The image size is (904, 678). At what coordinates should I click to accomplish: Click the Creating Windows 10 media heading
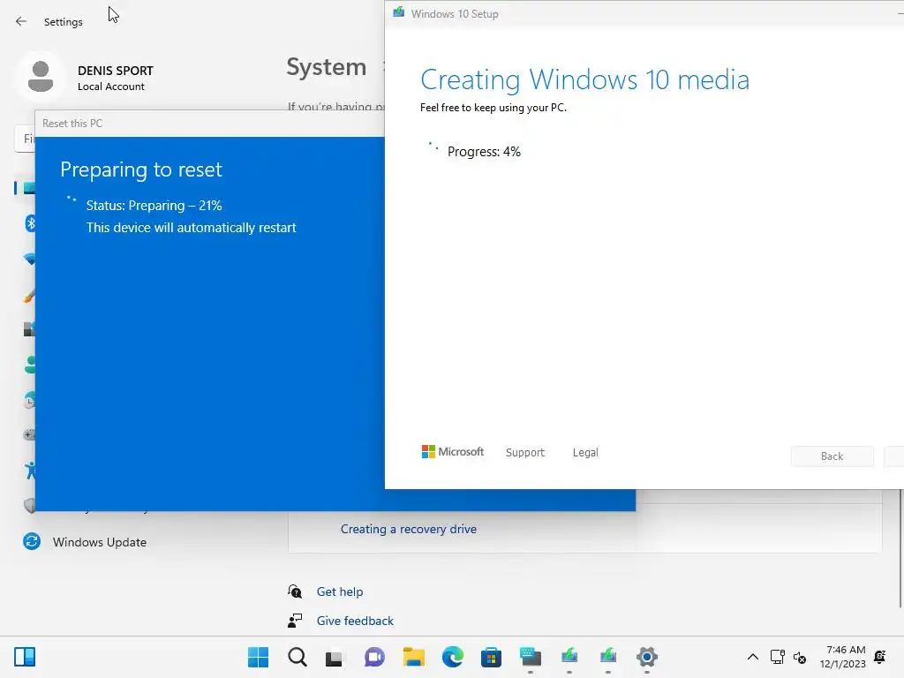584,79
